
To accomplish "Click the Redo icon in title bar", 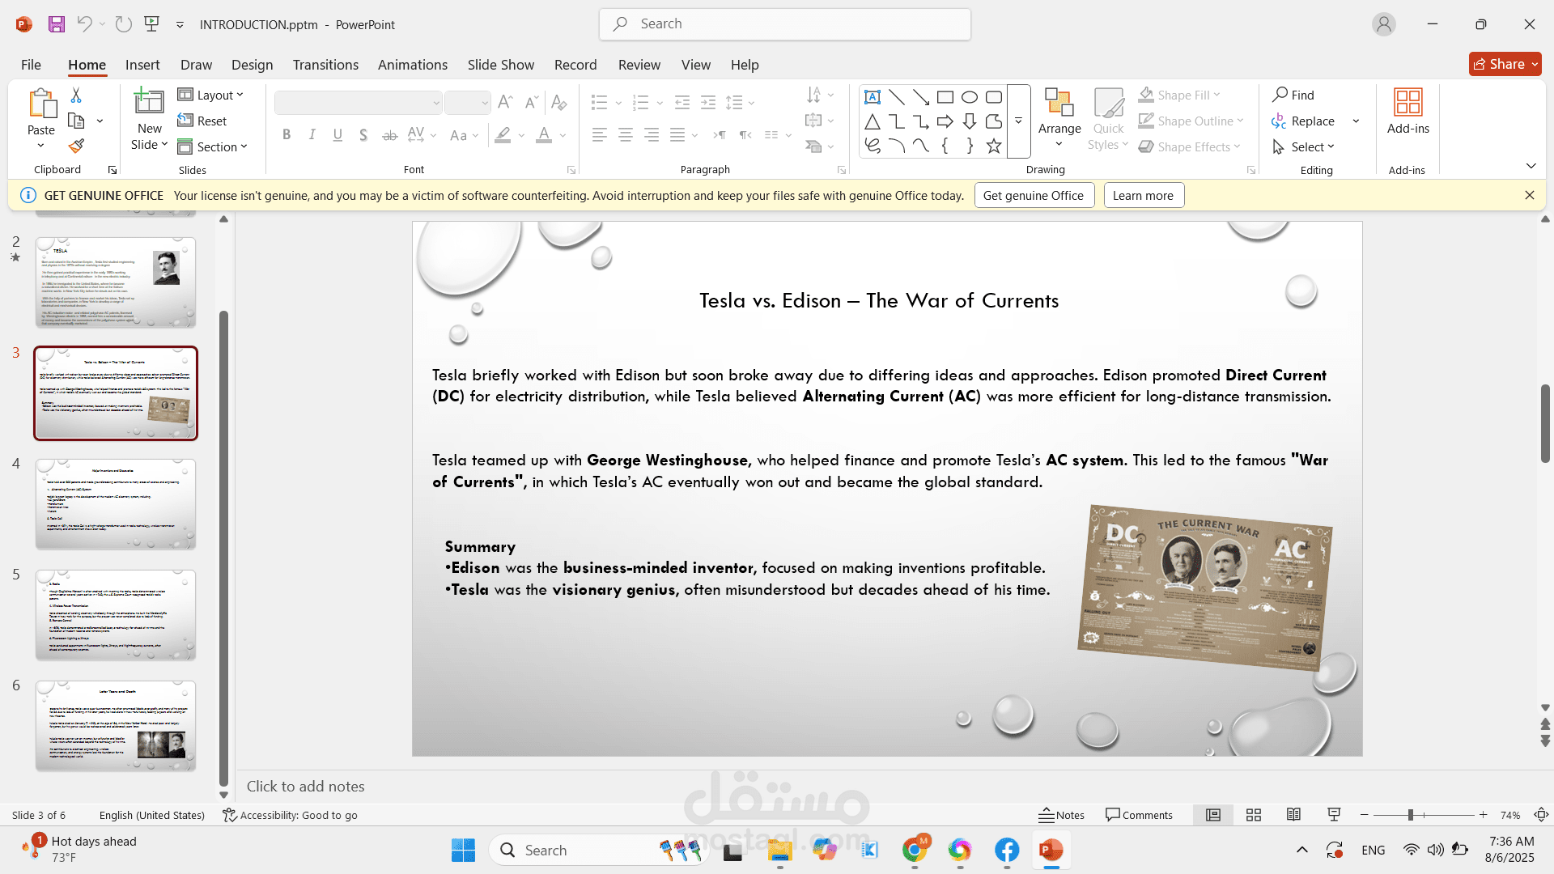I will (123, 24).
